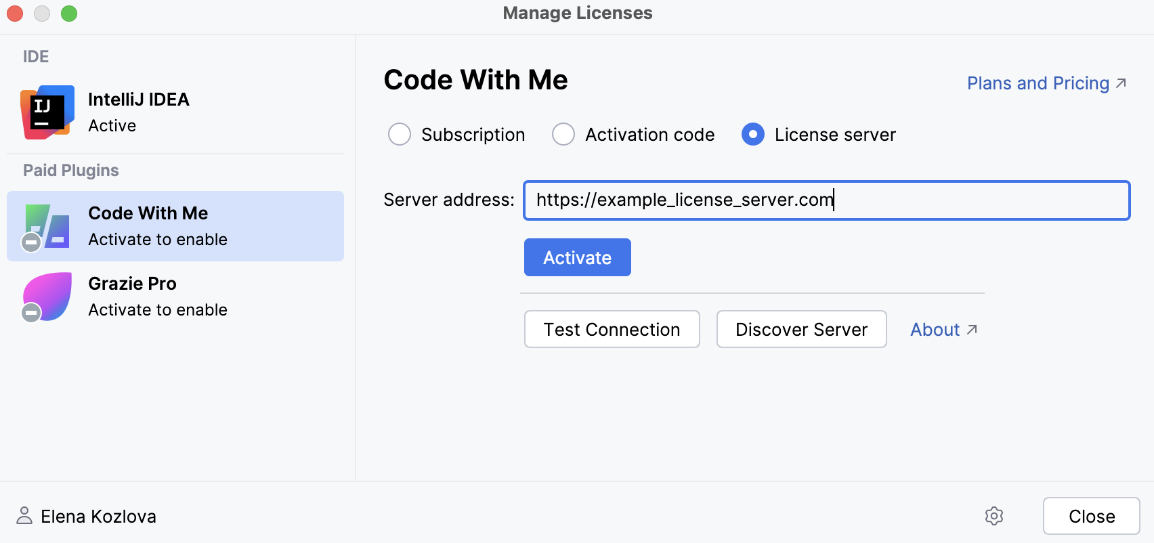Click the Close button
The height and width of the screenshot is (543, 1154).
coord(1092,516)
